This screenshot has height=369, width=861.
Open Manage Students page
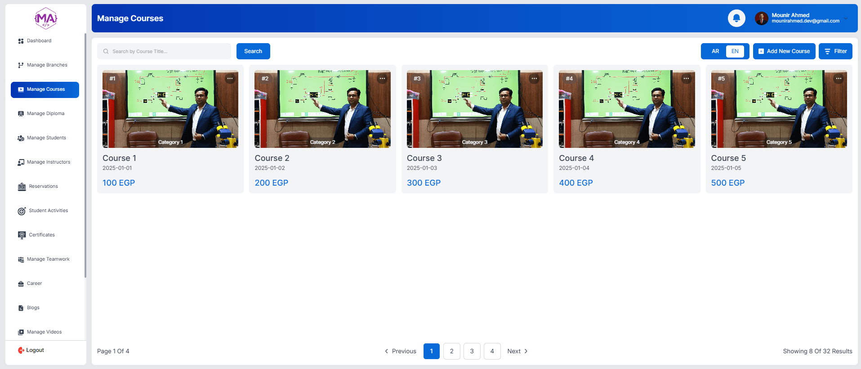click(x=45, y=138)
